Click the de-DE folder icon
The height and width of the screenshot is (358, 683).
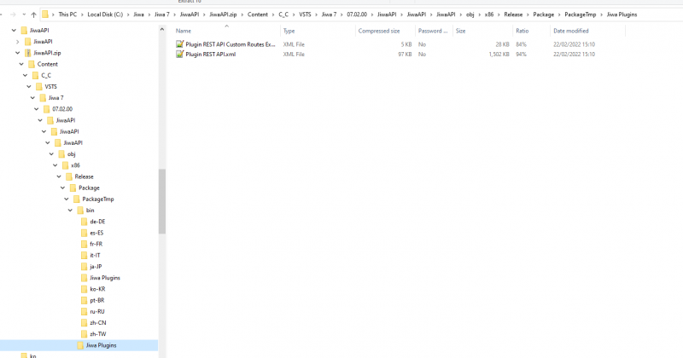pyautogui.click(x=84, y=222)
